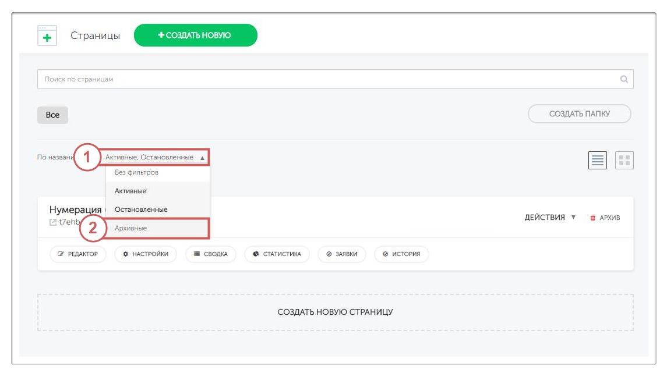Image resolution: width=667 pixels, height=373 pixels.
Task: Click the Create New green button
Action: (x=195, y=35)
